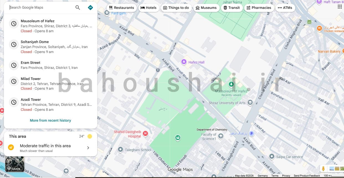Click the Search Google Maps input field

pos(42,7)
